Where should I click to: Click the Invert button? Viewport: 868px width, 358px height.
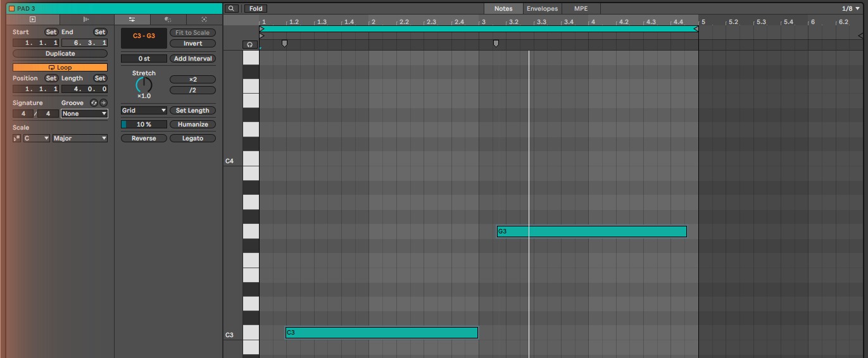[192, 44]
